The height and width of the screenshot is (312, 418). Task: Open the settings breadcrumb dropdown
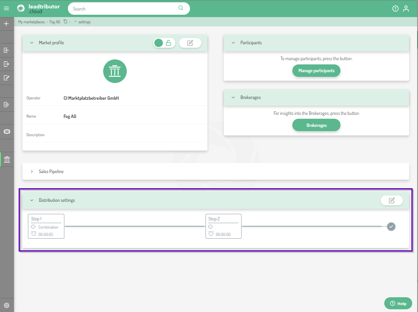click(75, 22)
